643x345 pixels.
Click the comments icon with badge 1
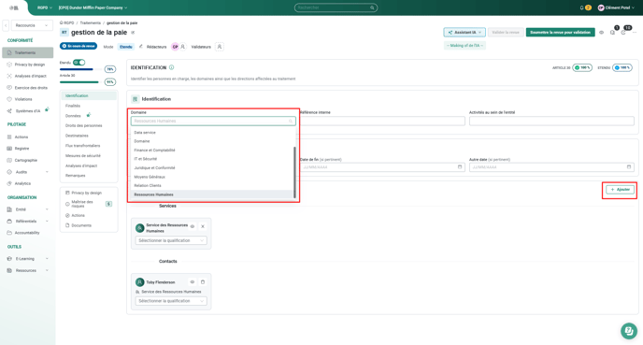(x=613, y=32)
